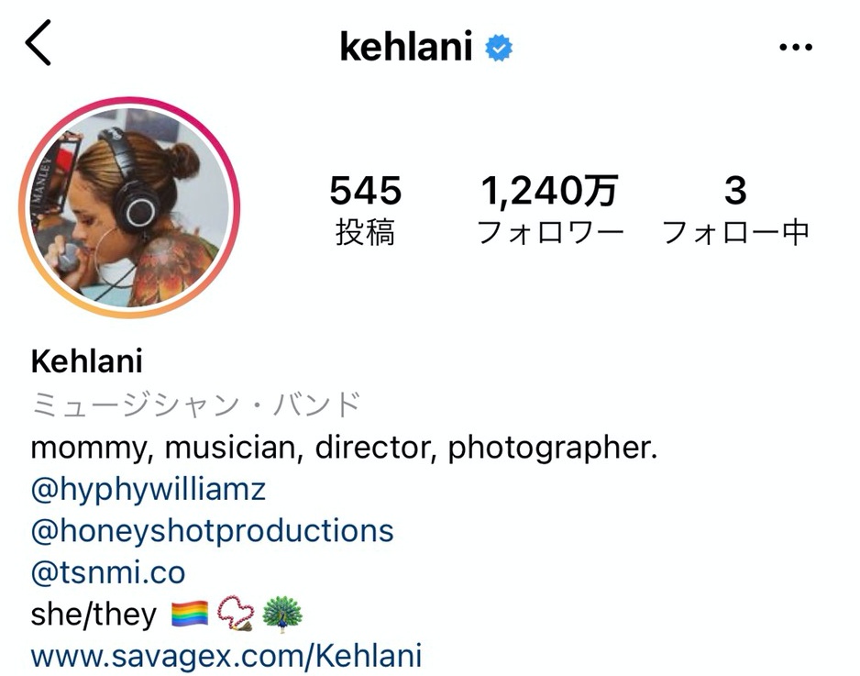Tap the back arrow icon
Viewport: 860px width, 676px height.
38,43
